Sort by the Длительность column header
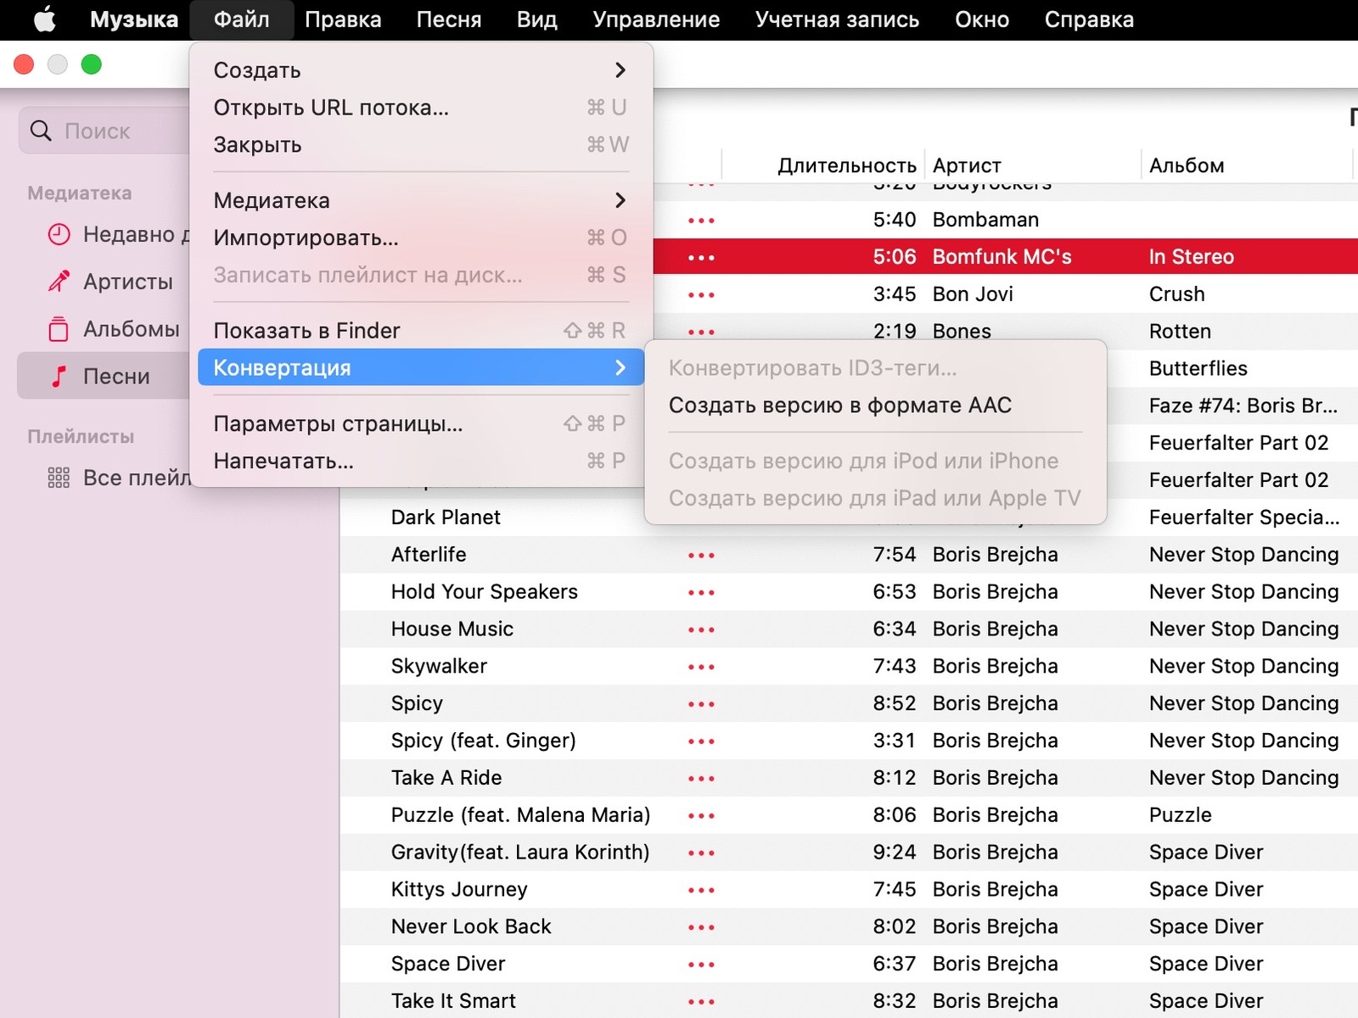 (846, 165)
